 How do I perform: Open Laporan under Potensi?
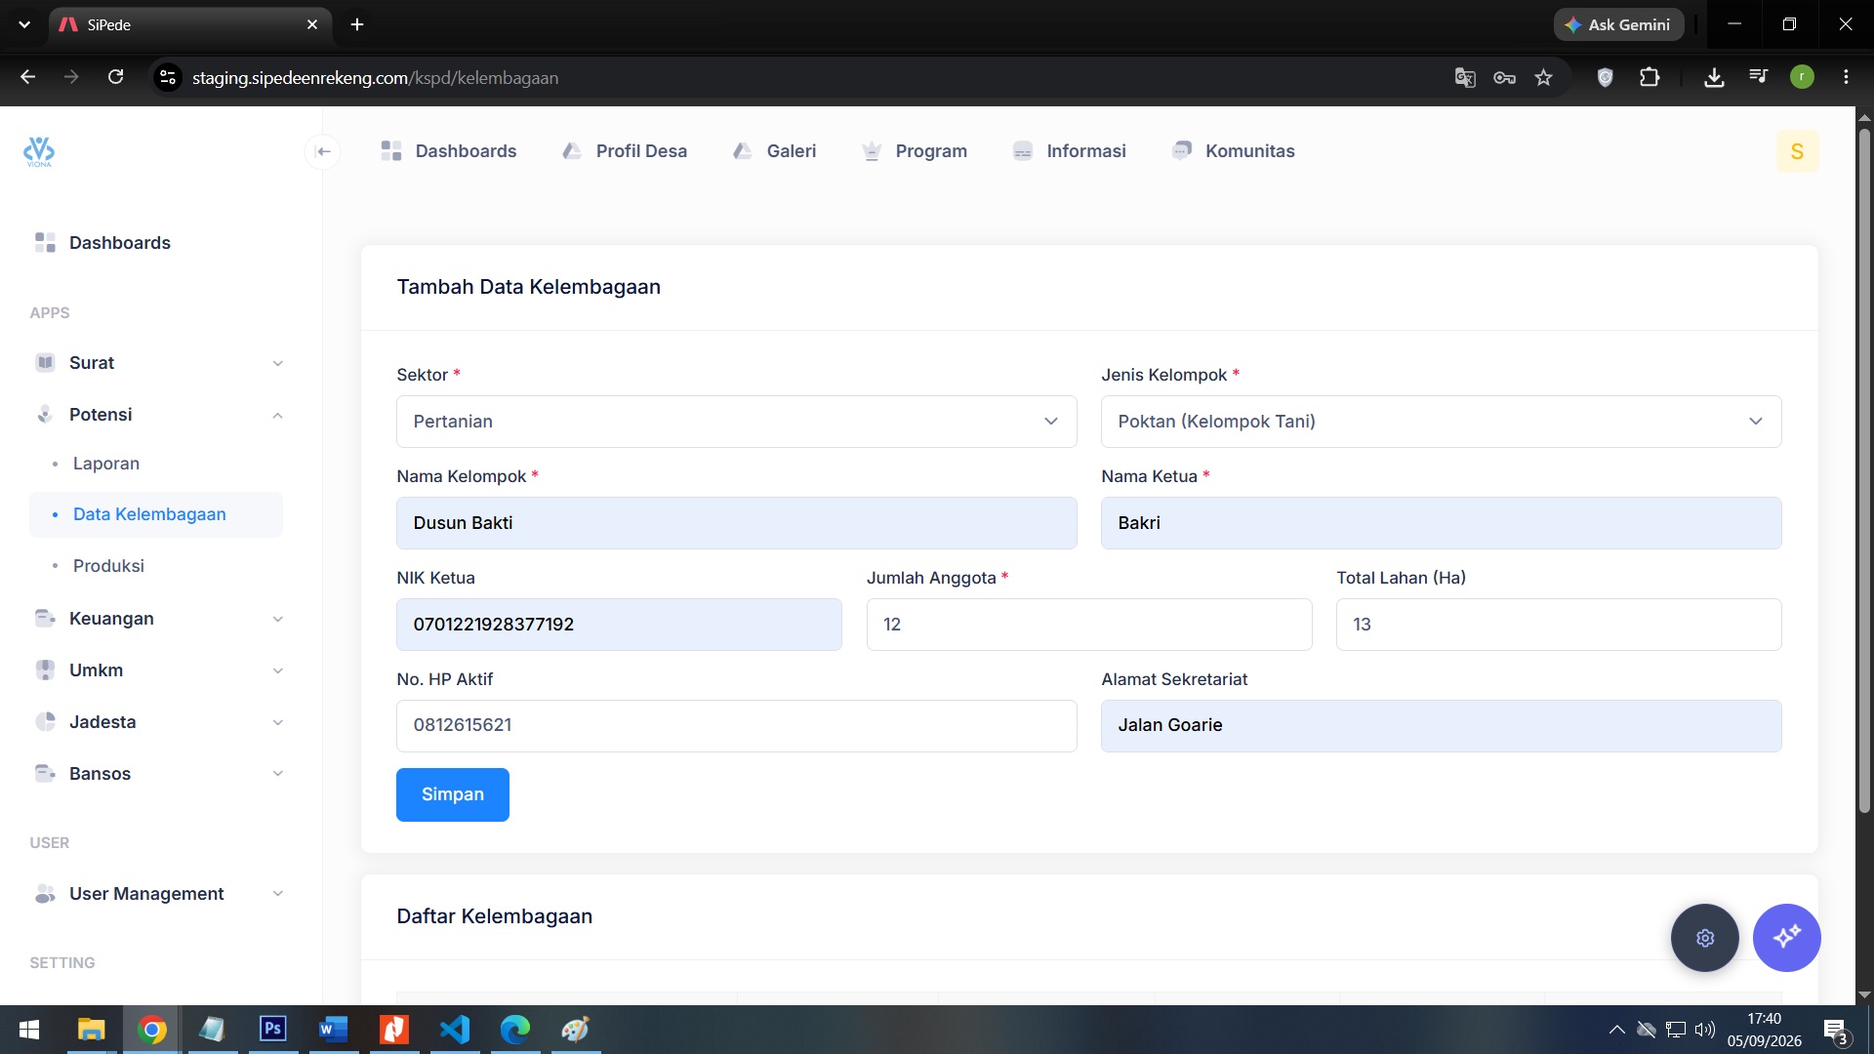[x=106, y=464]
